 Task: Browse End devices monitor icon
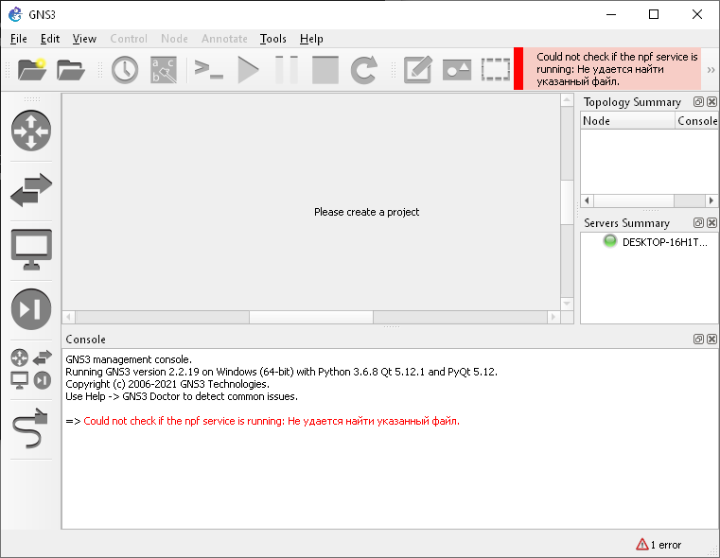click(x=31, y=249)
